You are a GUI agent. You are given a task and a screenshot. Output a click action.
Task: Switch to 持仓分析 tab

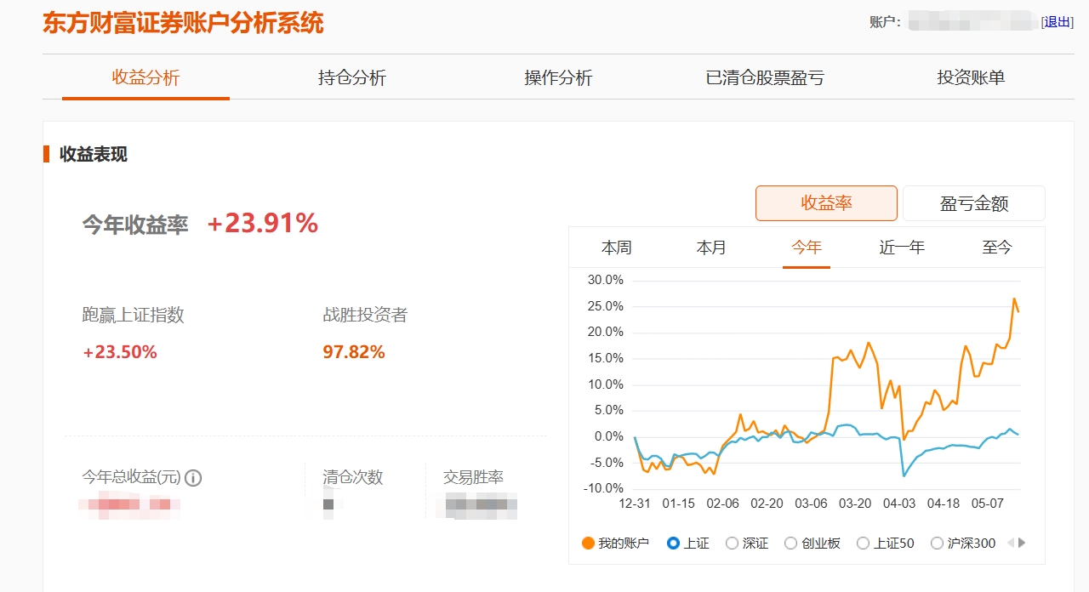[352, 77]
